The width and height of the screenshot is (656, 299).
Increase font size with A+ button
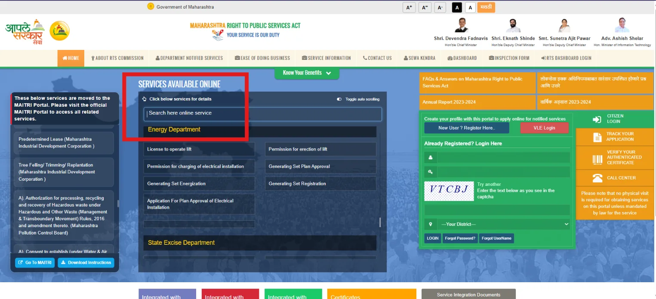(409, 7)
